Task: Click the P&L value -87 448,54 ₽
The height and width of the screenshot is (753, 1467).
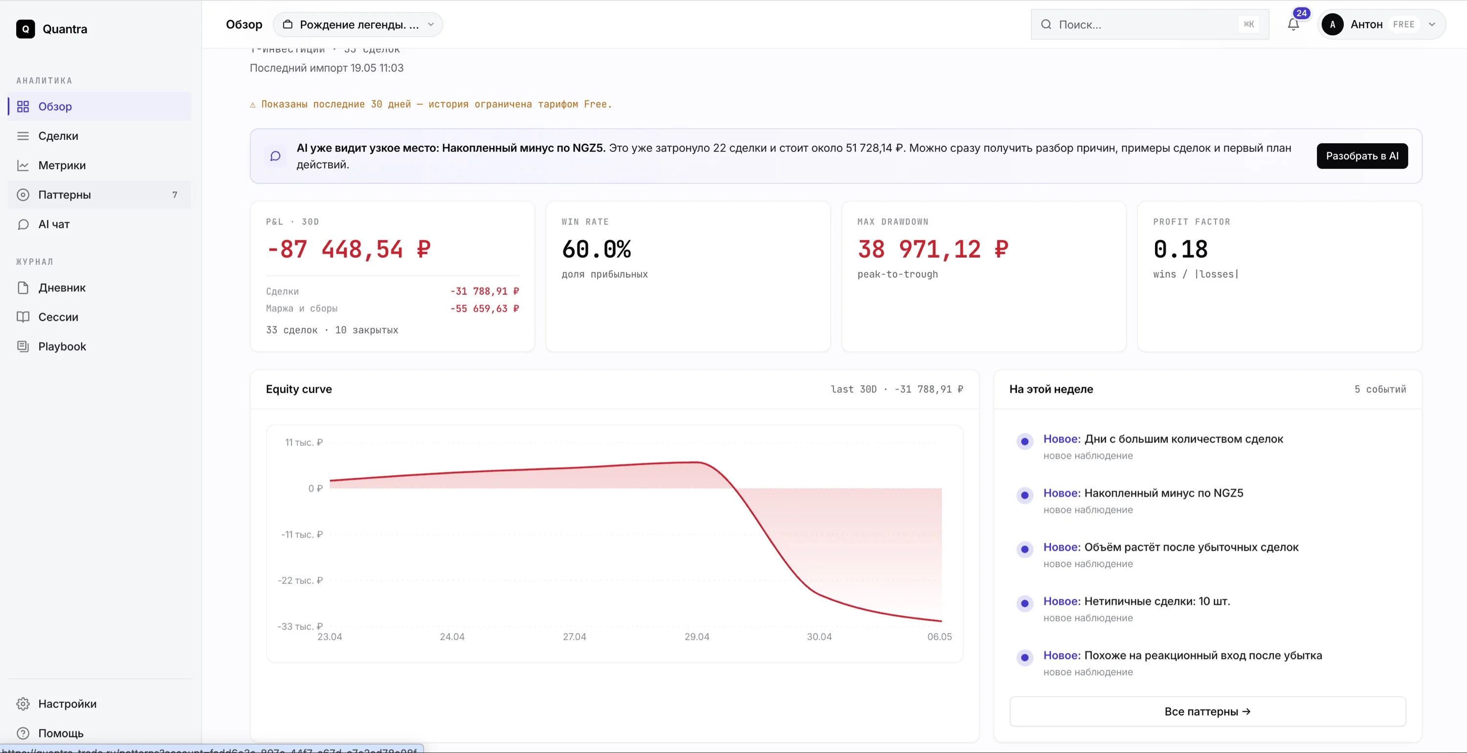Action: (x=349, y=249)
